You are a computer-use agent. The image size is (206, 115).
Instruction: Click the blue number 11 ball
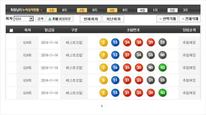pyautogui.click(x=115, y=80)
